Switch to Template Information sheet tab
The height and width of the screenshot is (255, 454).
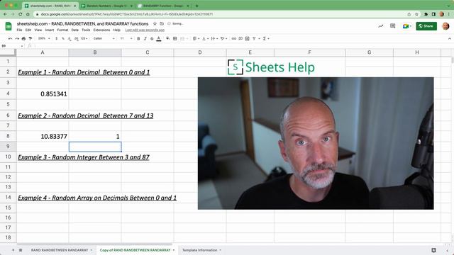(200, 250)
